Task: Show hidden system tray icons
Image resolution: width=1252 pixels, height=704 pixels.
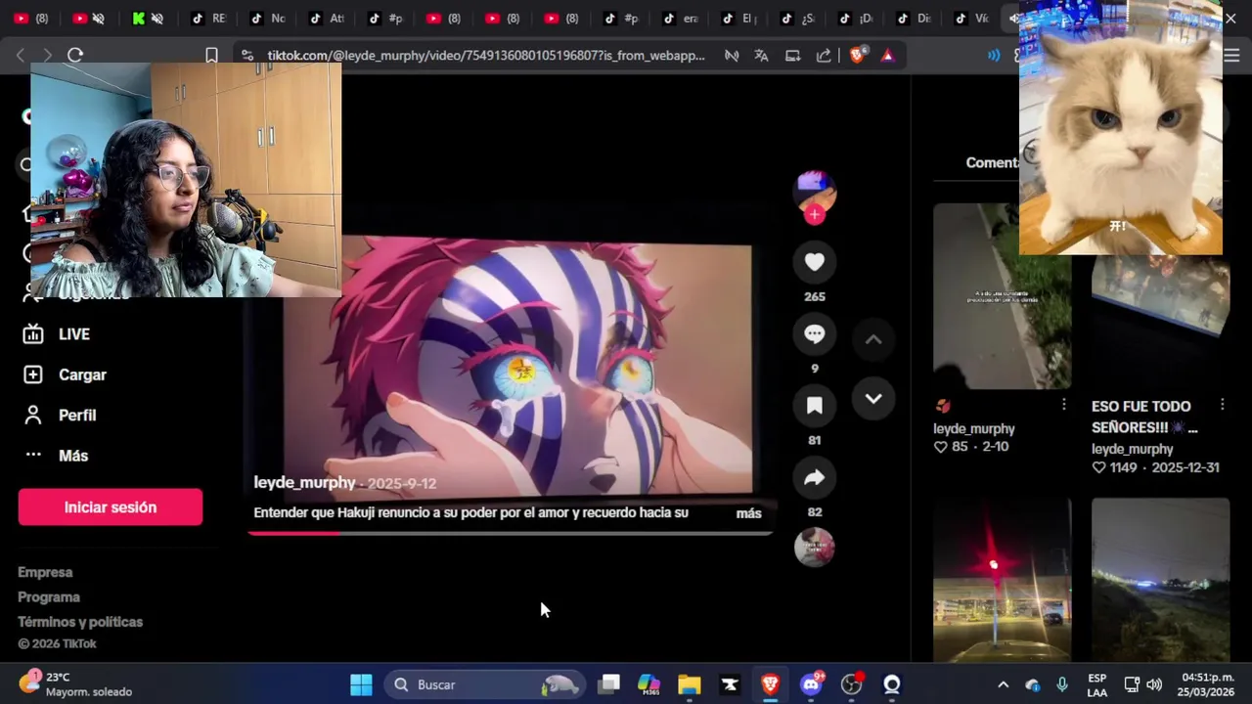Action: (x=1003, y=684)
